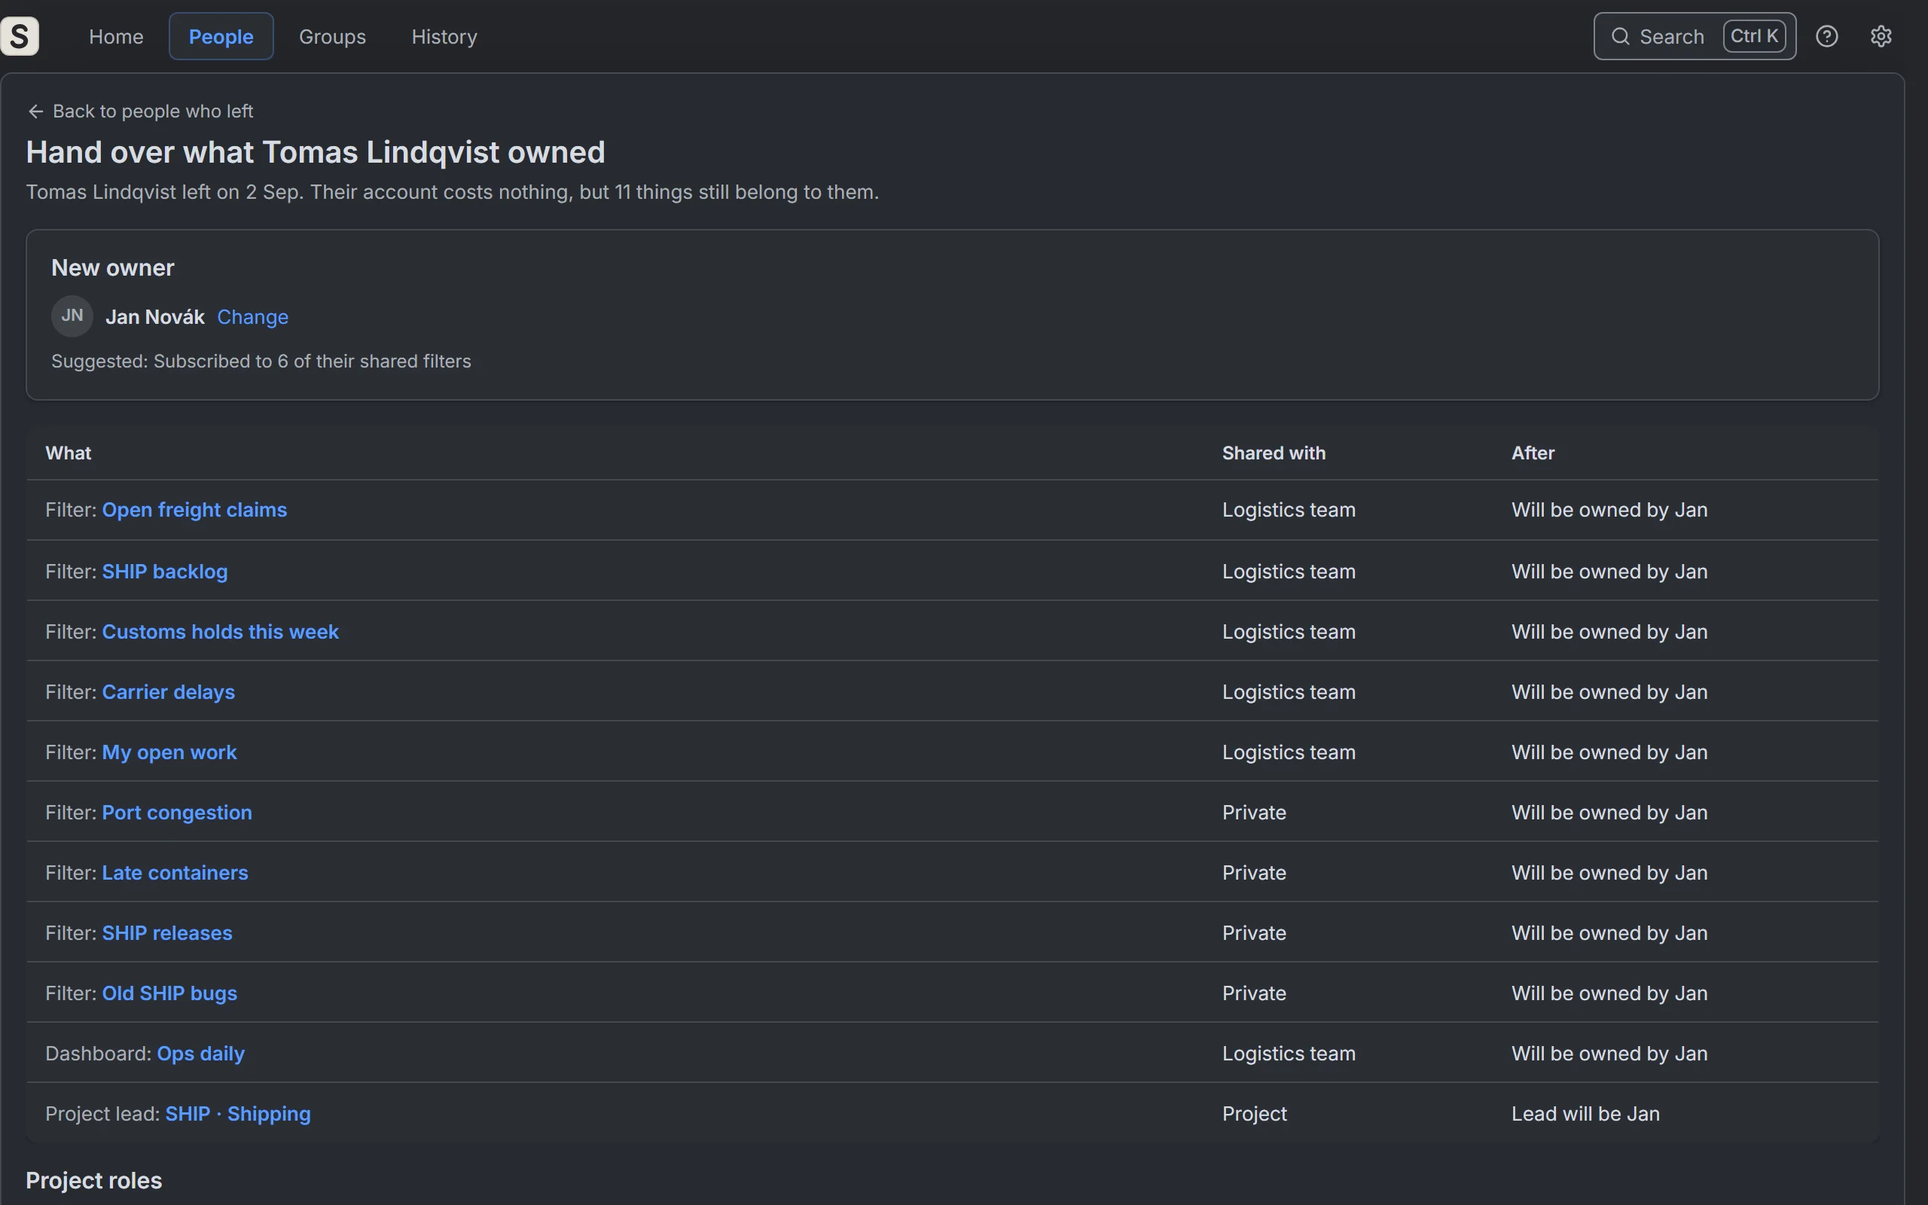Click the Search box field
The width and height of the screenshot is (1928, 1205).
[x=1695, y=36]
